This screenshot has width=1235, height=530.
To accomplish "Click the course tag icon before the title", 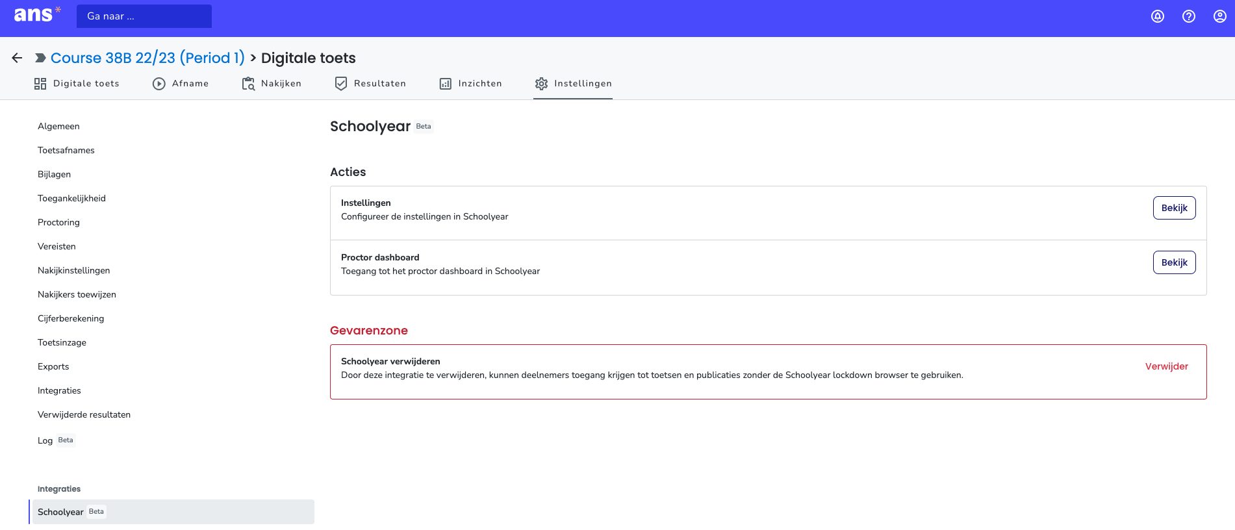I will (40, 58).
